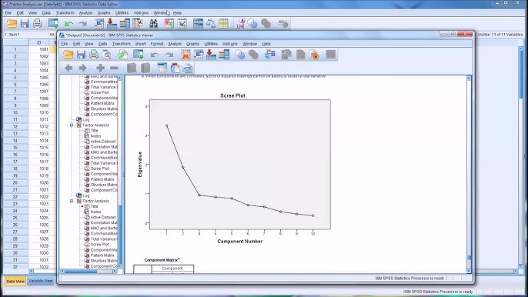Switch to the Variable View tab
Viewport: 528px width, 297px height.
point(40,281)
